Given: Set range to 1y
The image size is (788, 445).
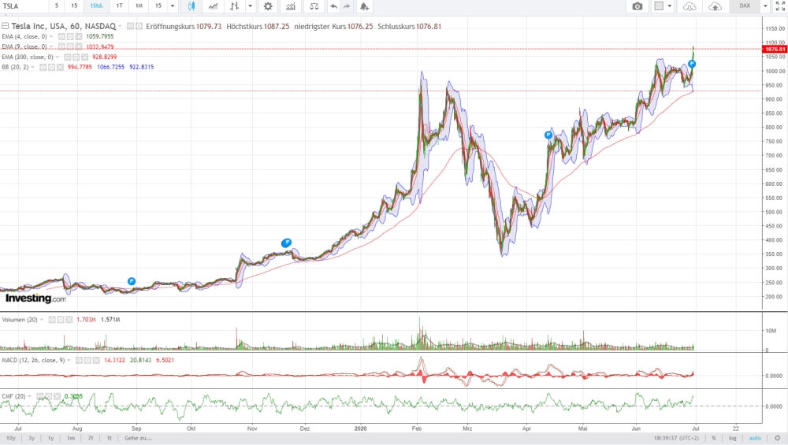Looking at the screenshot, I should (x=50, y=438).
